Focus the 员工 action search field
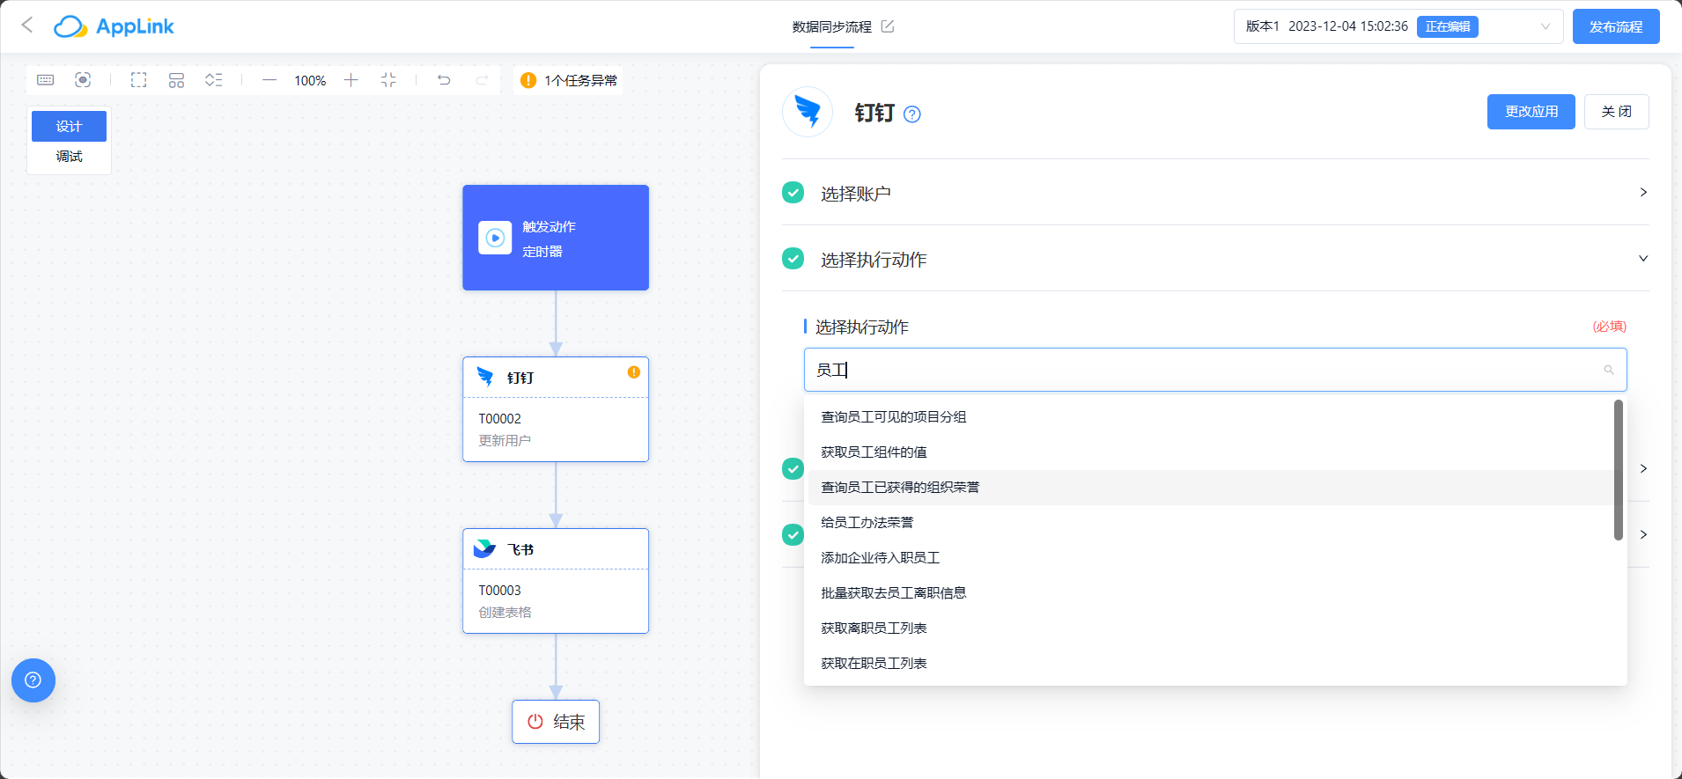The width and height of the screenshot is (1682, 779). click(x=1215, y=370)
